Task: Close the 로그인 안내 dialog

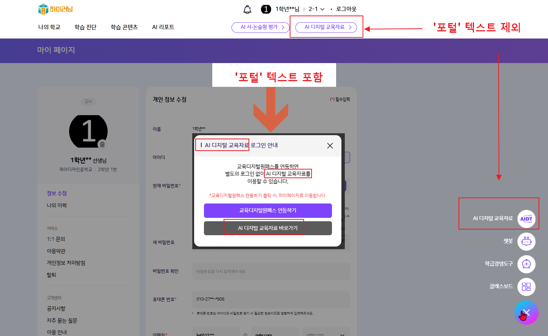Action: (330, 146)
